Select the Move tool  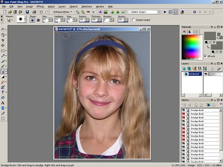click(3, 45)
